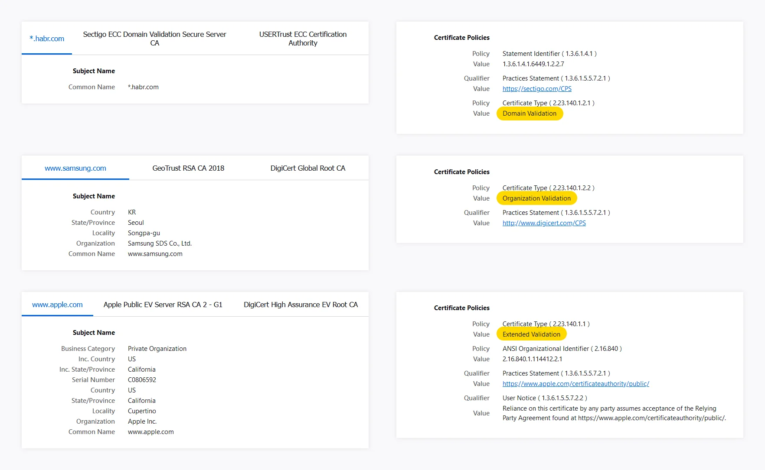Click the policy value 1.3.6.1.4.1.6449.1.2.2.7
Screen dimensions: 765x470
tap(533, 64)
